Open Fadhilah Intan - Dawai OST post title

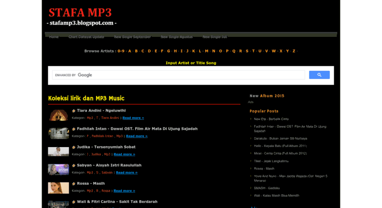[137, 129]
